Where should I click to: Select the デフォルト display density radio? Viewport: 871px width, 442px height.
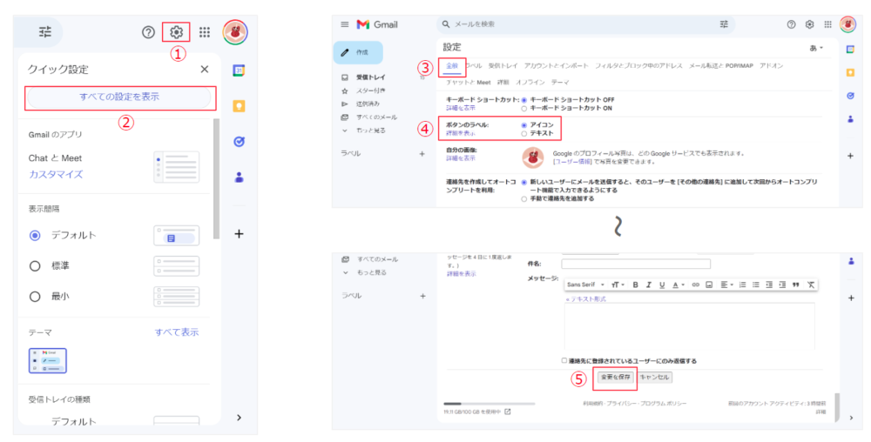coord(35,235)
